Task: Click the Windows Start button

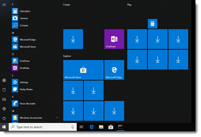Action: tap(4, 127)
